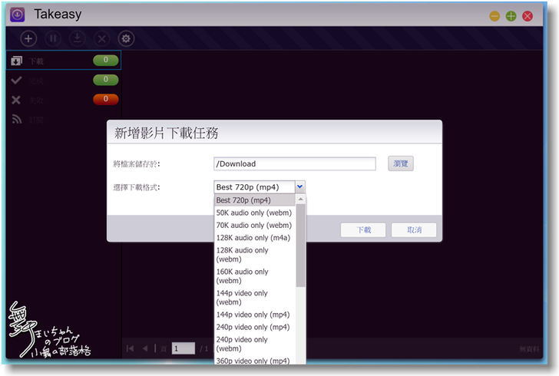This screenshot has height=376, width=559.
Task: Select the completed checkmark sidebar item
Action: coord(64,80)
